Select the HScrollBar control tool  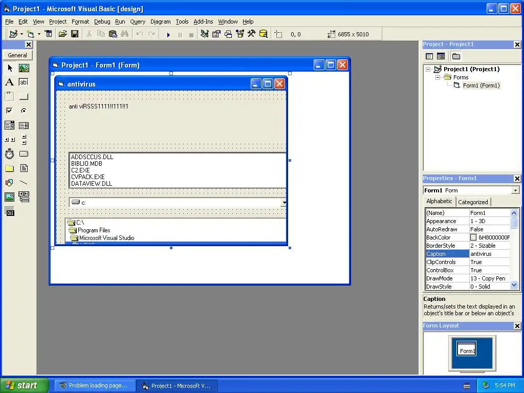click(x=10, y=140)
